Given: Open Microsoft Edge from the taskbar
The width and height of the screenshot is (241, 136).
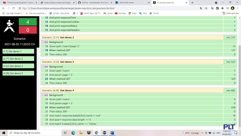Looking at the screenshot, I should pos(73,133).
